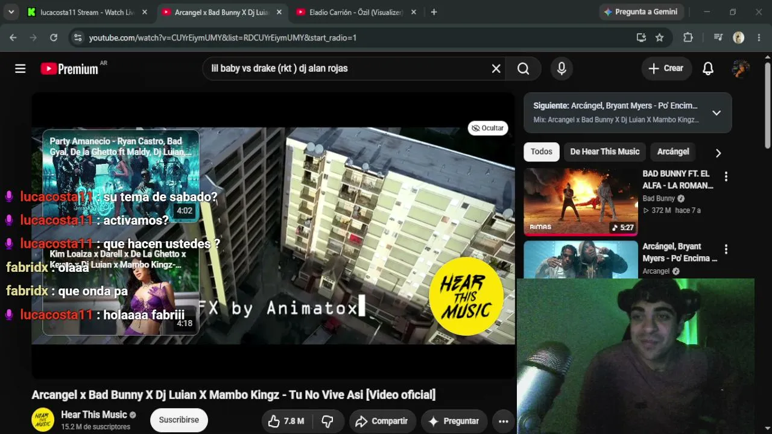Expand the Siguiente mix playlist panel

click(717, 113)
